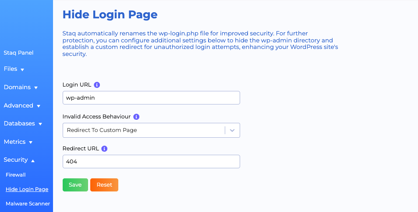This screenshot has width=418, height=212.
Task: Click the Login URL info icon
Action: [97, 85]
